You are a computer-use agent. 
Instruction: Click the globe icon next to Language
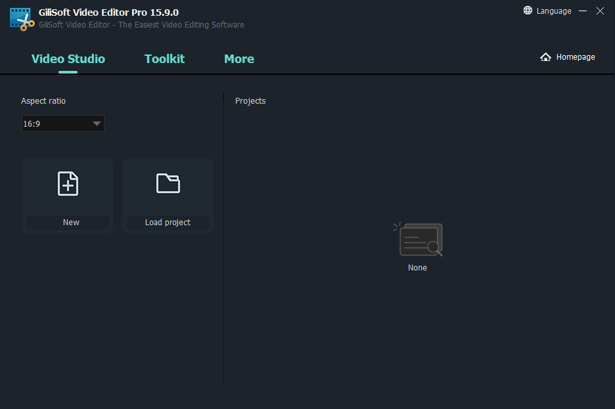[x=528, y=11]
